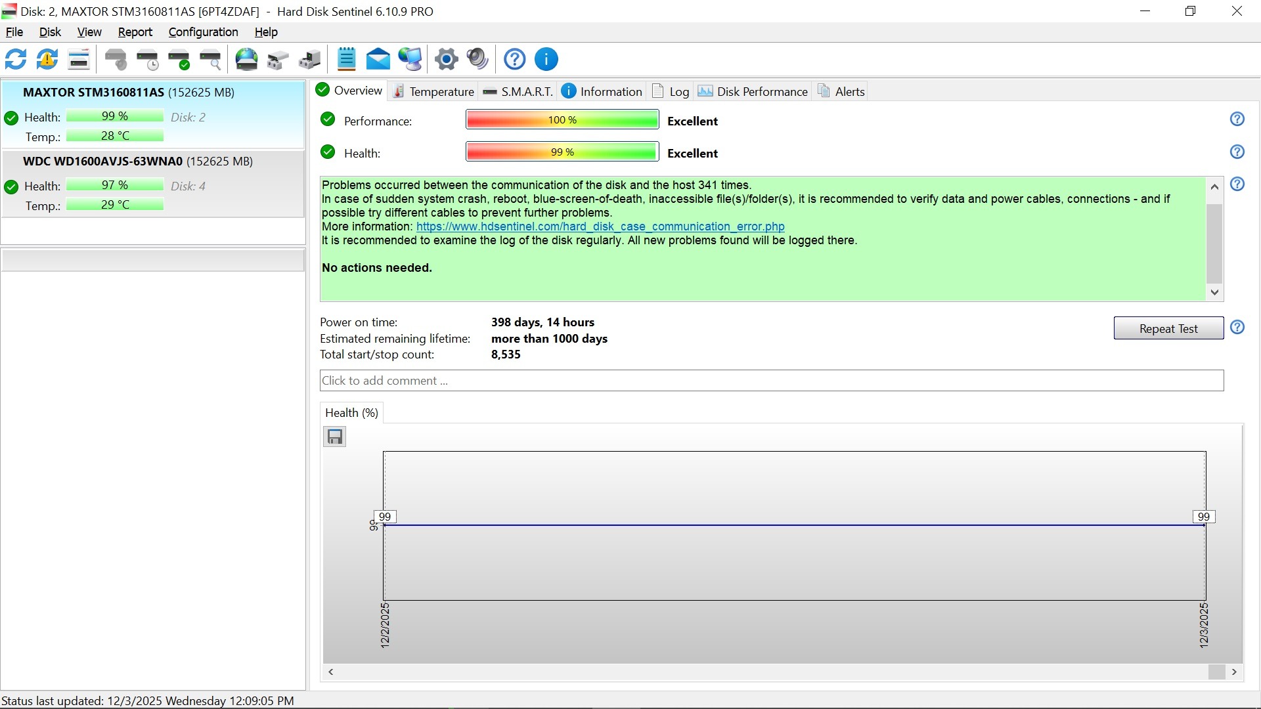Click the disk with green checkmark icon
1261x709 pixels.
click(x=179, y=60)
